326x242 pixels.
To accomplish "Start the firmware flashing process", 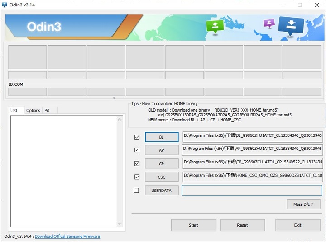I will point(194,225).
